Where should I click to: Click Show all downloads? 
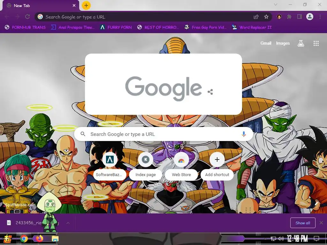[303, 223]
